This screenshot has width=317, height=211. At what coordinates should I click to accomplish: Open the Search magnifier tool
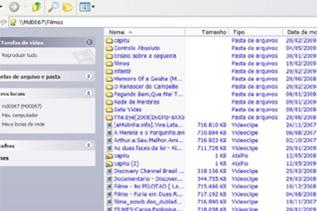point(53,7)
